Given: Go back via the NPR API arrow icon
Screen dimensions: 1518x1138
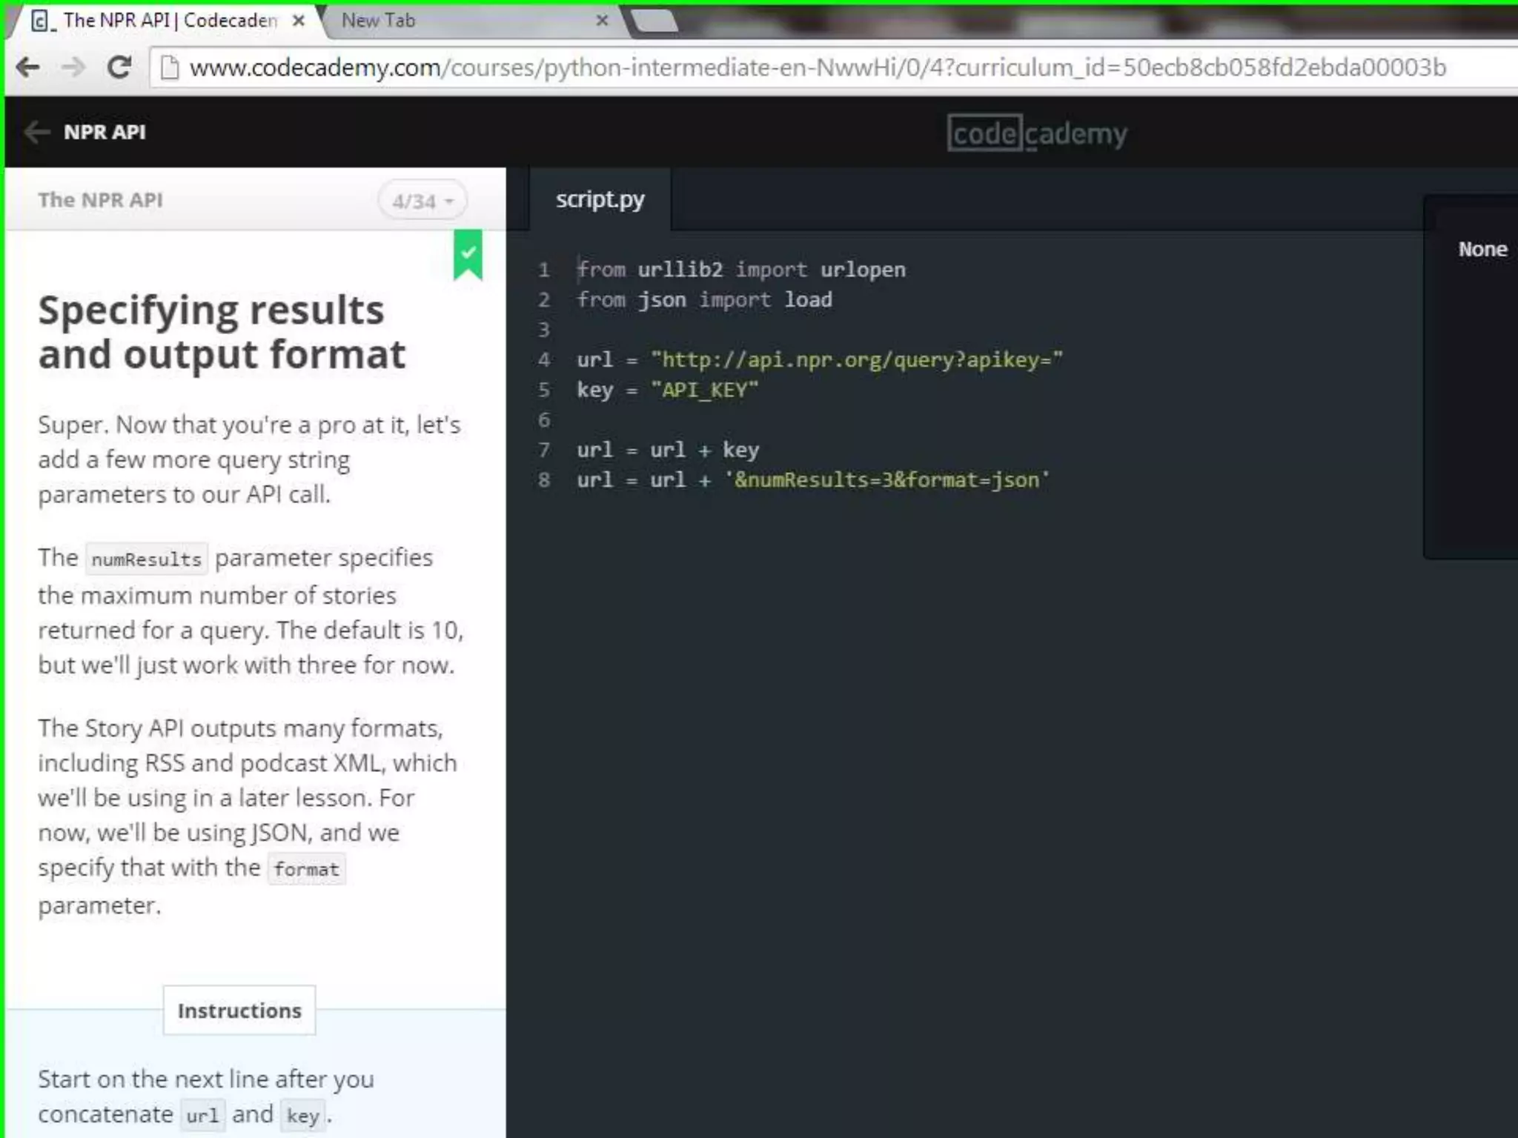Looking at the screenshot, I should 36,132.
